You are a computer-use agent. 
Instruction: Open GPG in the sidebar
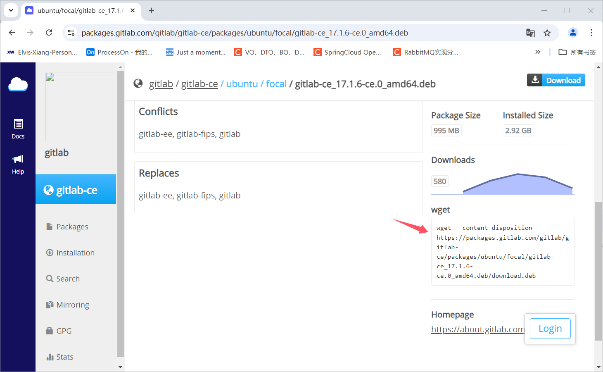coord(59,331)
